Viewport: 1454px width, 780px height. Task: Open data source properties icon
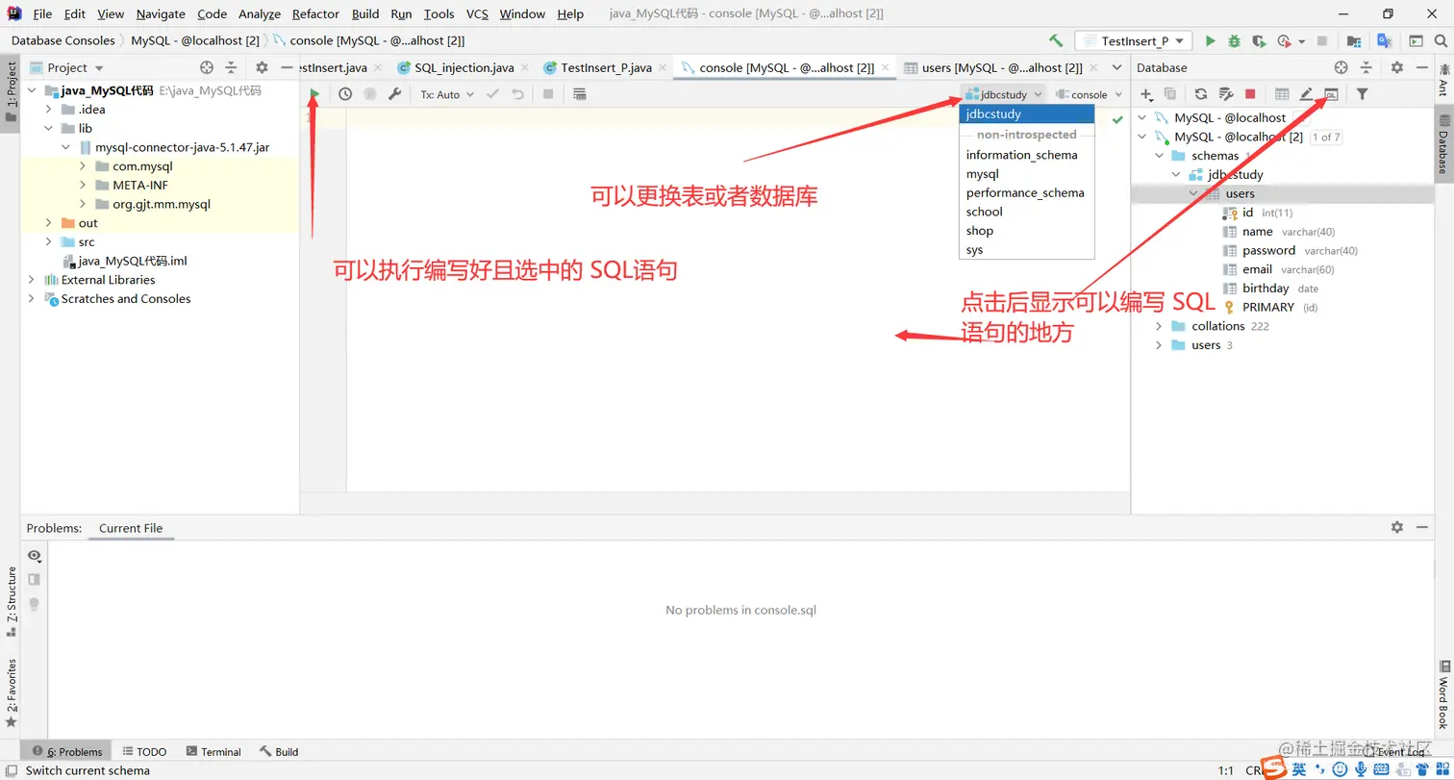1226,94
